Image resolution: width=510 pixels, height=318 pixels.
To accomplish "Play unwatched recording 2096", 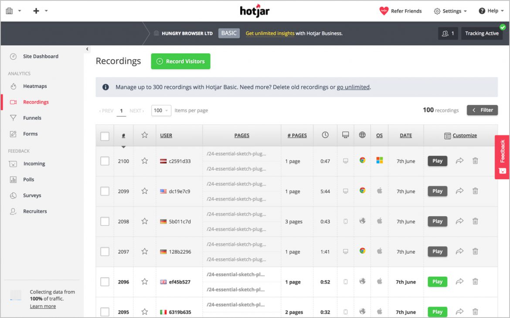I will click(438, 281).
